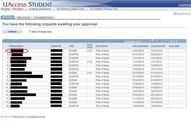The height and width of the screenshot is (128, 191).
Task: Sort by Grad Term column header
Action: pos(90,46)
